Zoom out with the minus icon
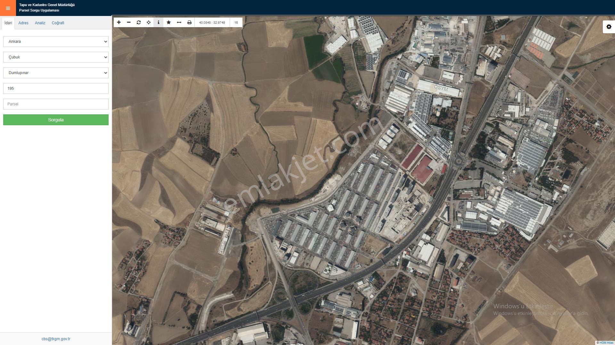 (129, 22)
